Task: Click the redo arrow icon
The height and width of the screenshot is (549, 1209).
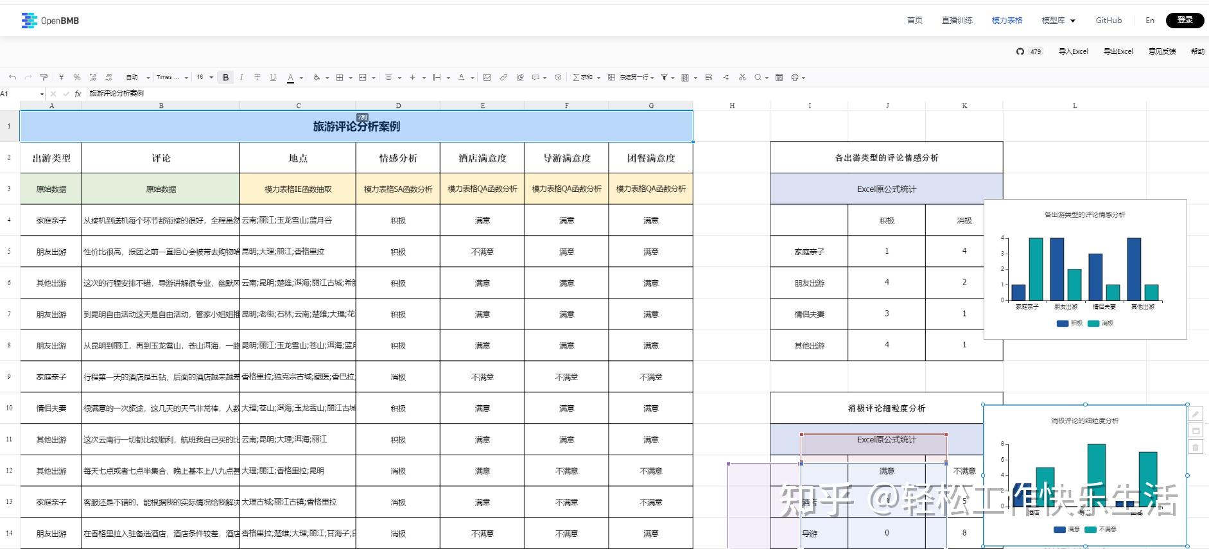Action: [x=28, y=77]
